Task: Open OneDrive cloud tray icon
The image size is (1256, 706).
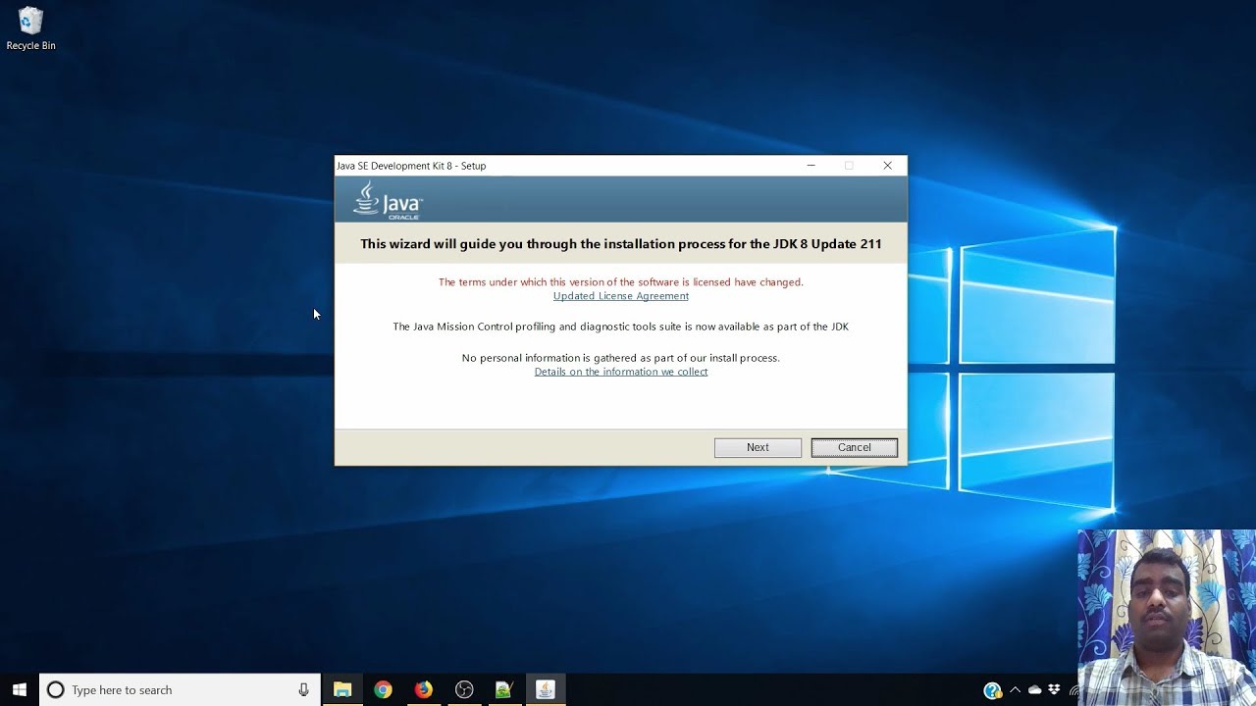Action: point(1034,690)
